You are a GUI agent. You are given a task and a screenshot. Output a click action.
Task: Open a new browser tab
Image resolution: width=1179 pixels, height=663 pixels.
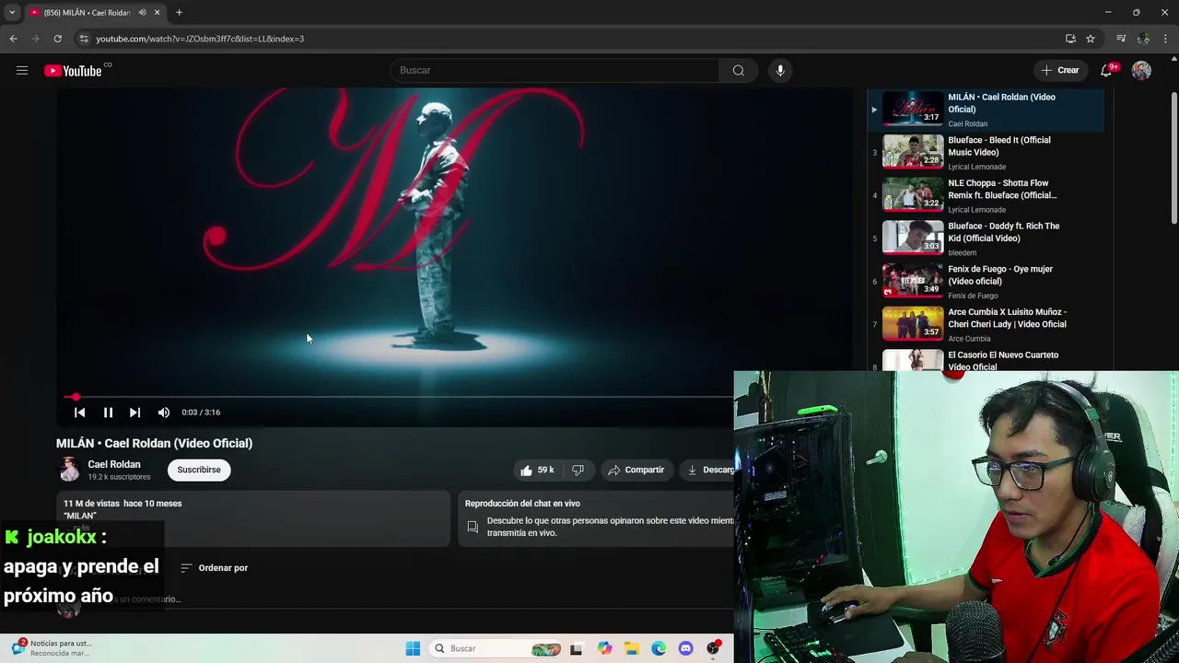pos(179,13)
